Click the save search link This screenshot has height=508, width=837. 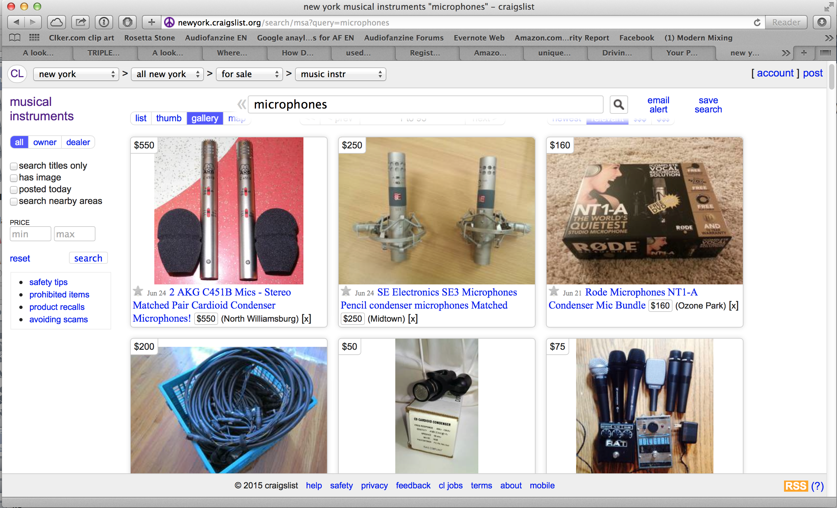[x=708, y=105]
